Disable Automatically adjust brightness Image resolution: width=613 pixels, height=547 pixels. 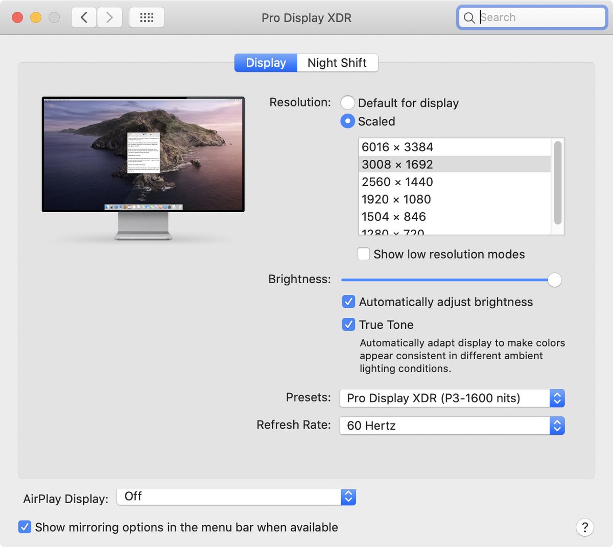pyautogui.click(x=348, y=302)
